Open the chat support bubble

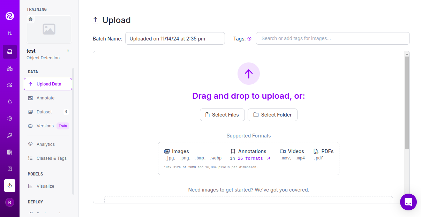[408, 202]
